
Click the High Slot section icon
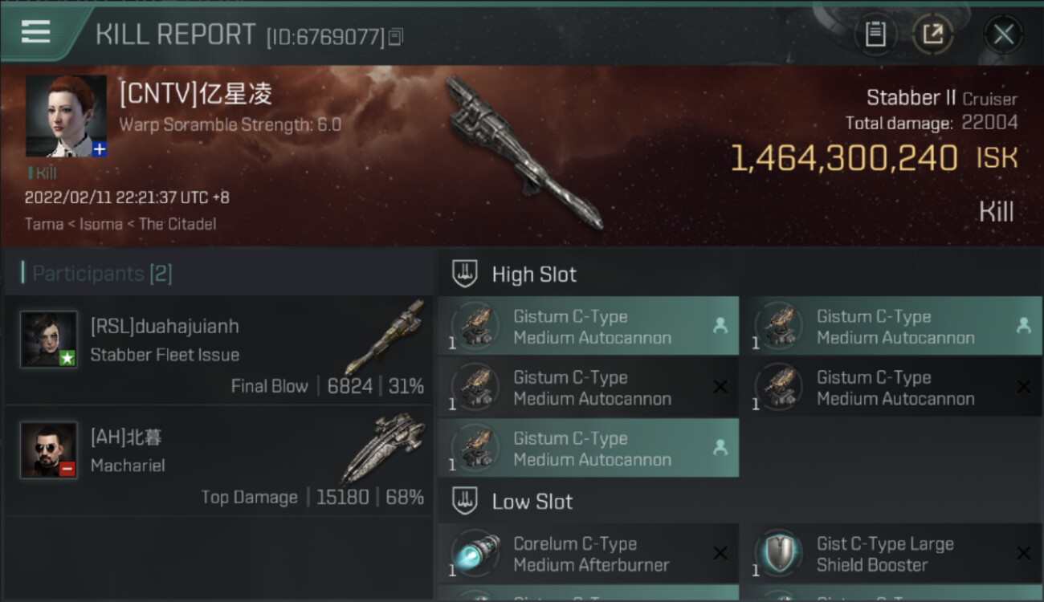tap(465, 274)
